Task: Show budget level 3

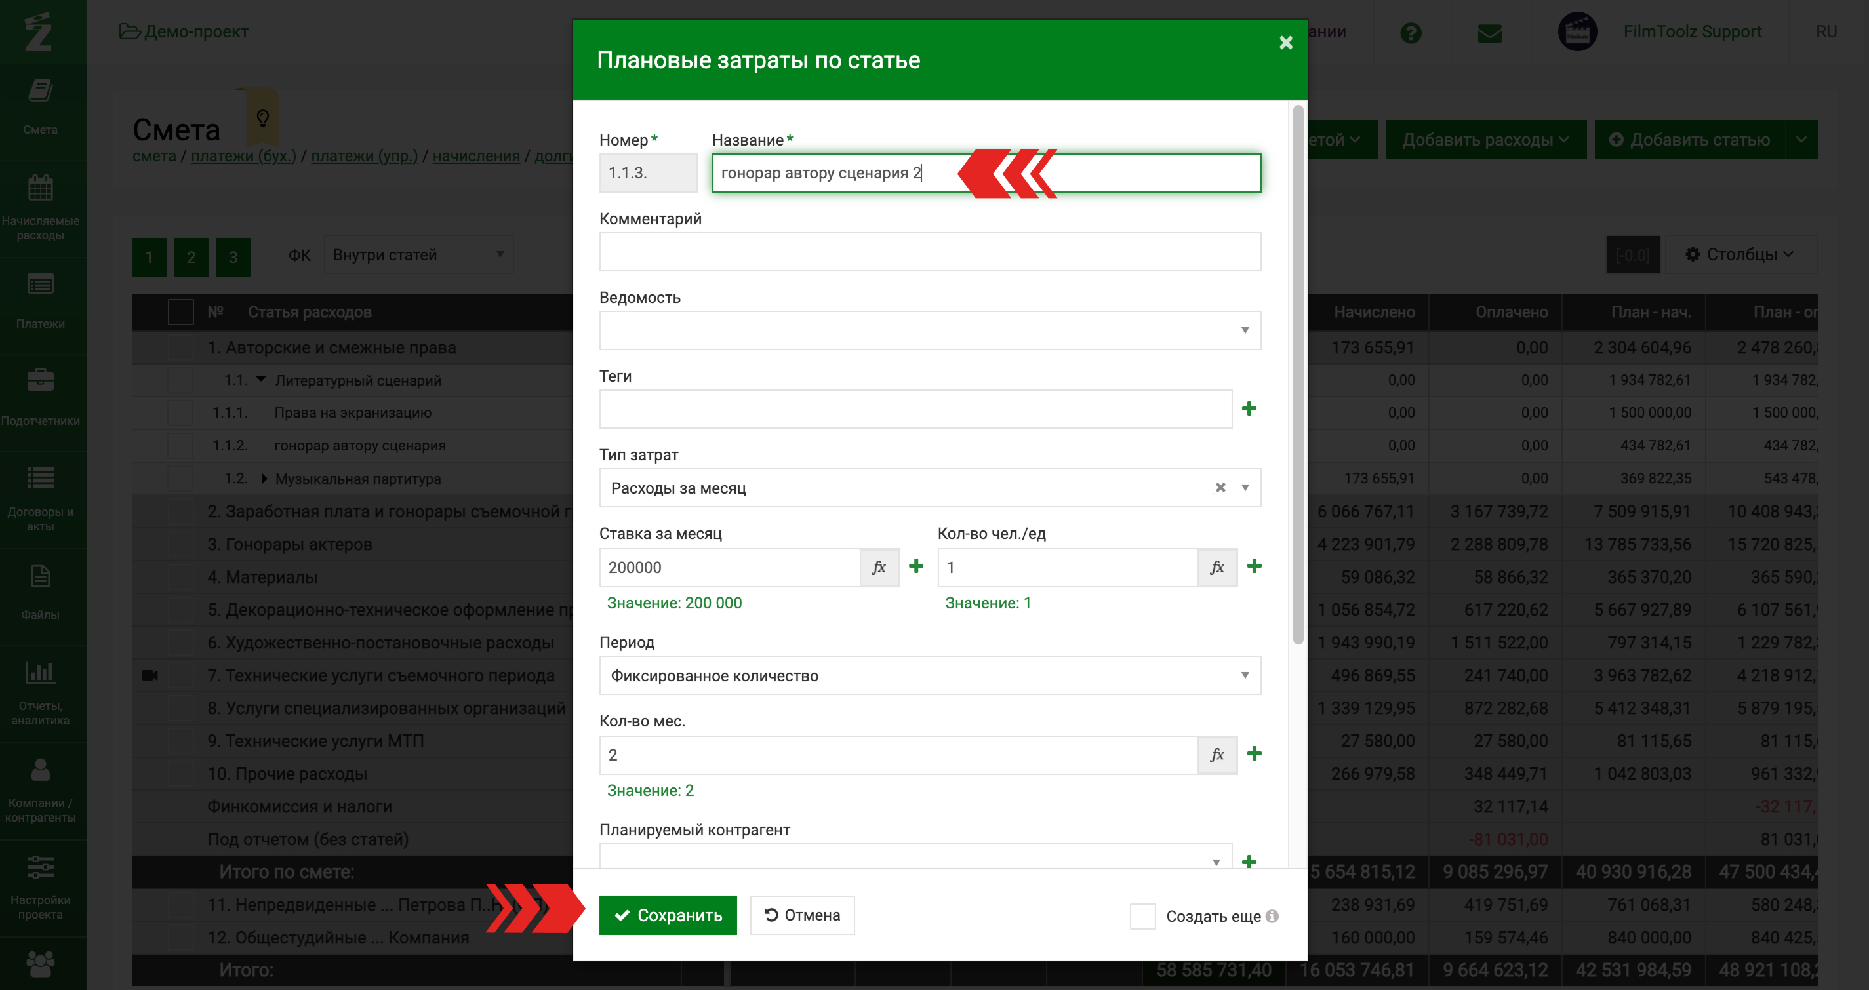Action: (233, 257)
